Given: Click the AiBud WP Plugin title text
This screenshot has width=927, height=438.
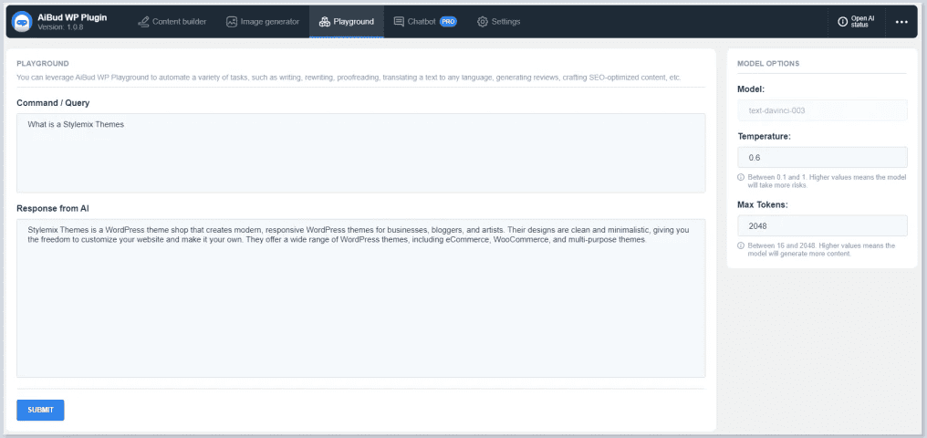Looking at the screenshot, I should (72, 17).
